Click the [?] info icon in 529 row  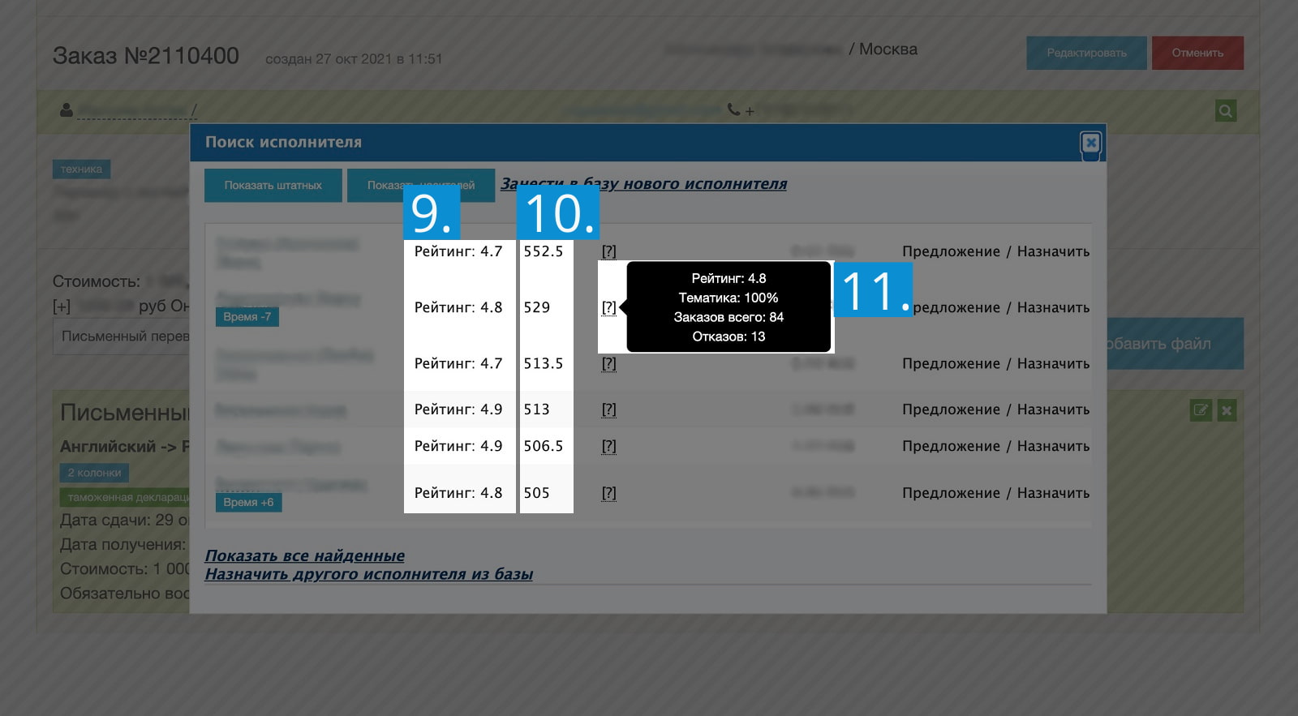point(609,307)
